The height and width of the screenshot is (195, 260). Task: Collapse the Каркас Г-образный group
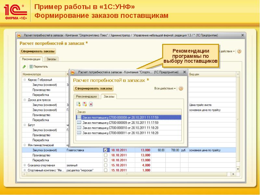(x=25, y=80)
